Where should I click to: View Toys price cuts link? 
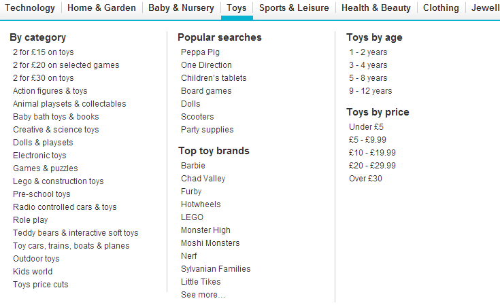[x=41, y=285]
